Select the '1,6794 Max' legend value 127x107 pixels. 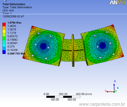14,23
